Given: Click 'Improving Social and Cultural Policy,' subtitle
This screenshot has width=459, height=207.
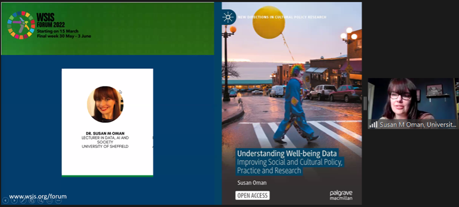Looking at the screenshot, I should point(289,162).
